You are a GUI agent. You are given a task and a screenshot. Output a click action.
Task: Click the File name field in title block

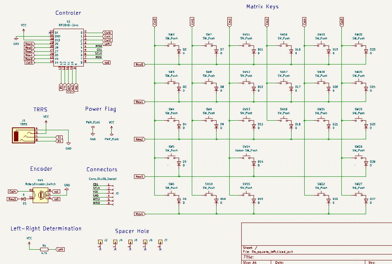(268, 252)
